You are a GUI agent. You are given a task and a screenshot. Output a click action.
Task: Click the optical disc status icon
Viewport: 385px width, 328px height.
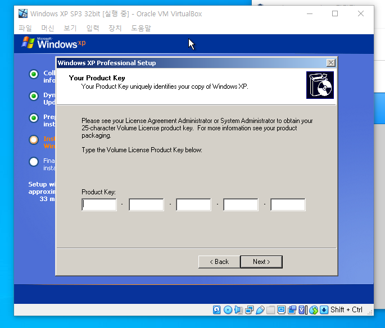(x=228, y=310)
